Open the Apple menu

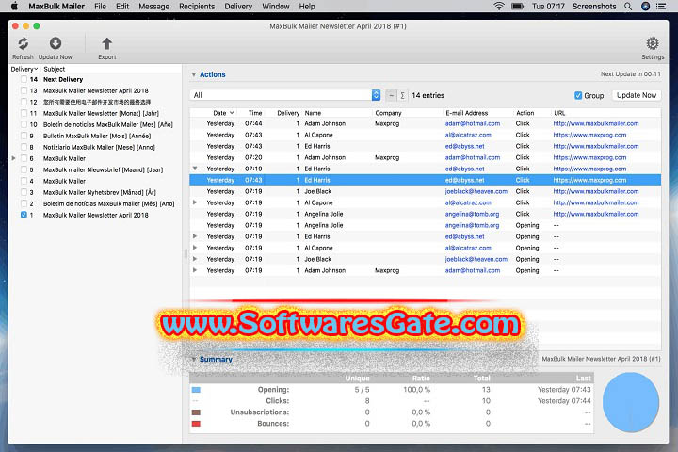[x=14, y=6]
